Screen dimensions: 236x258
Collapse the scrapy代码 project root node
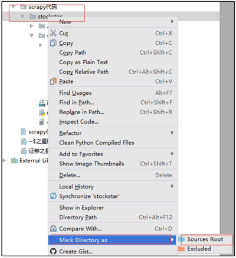14,7
